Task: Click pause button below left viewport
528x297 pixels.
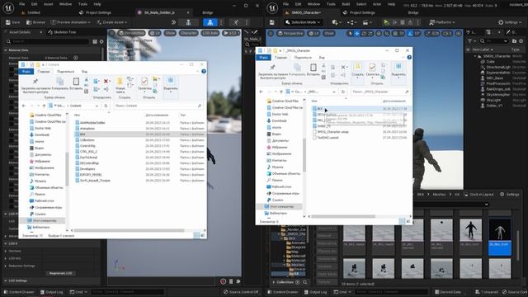Action: click(x=231, y=281)
